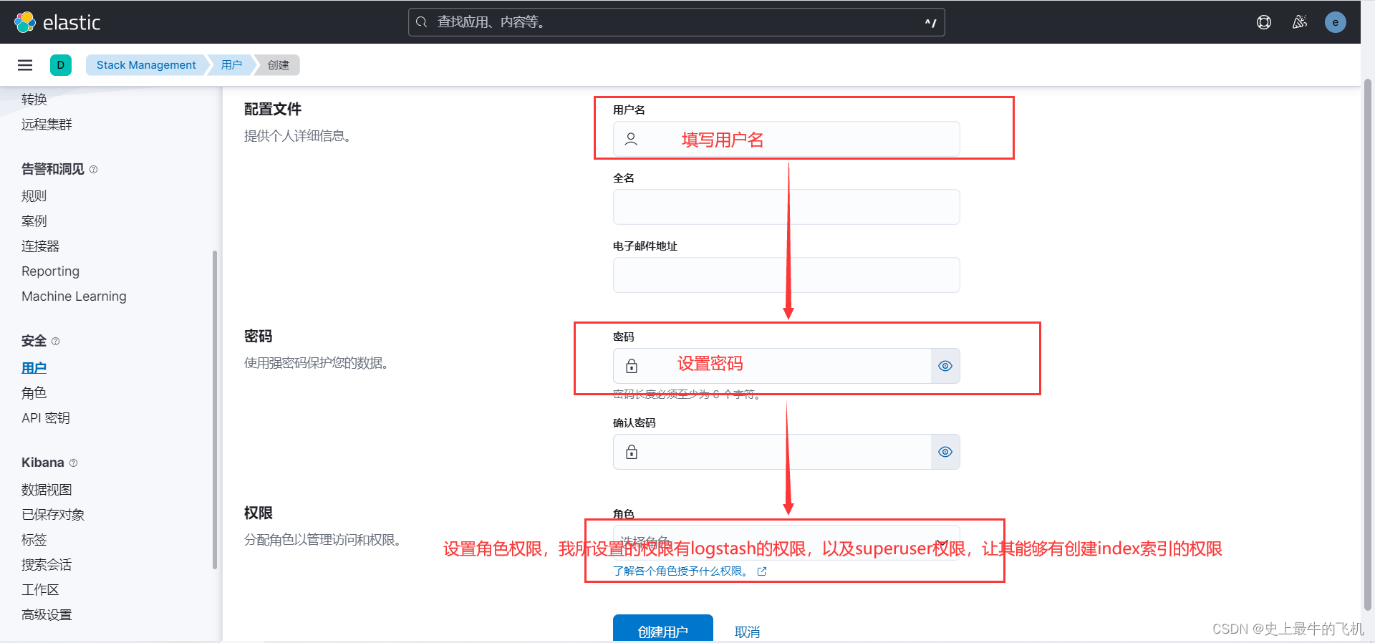Go to 用户 breadcrumb
1375x643 pixels.
pos(231,65)
